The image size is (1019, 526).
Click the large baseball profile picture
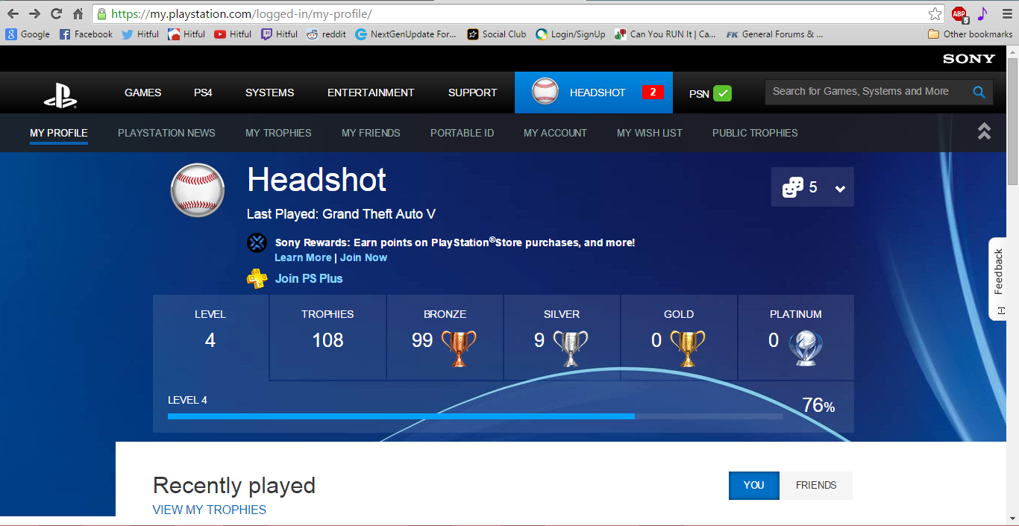(x=198, y=190)
